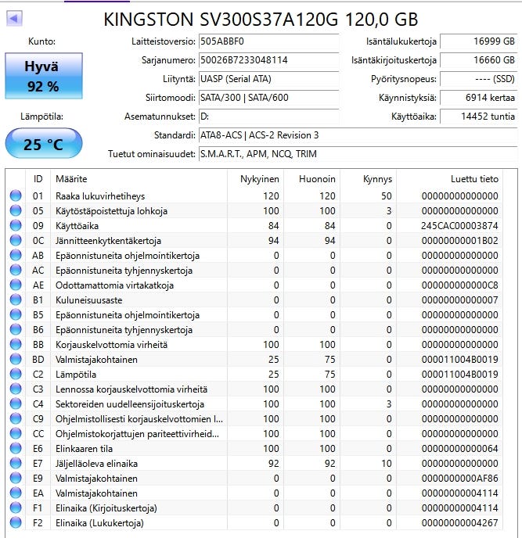The image size is (522, 538).
Task: Click the status orb of row CC
Action: pyautogui.click(x=16, y=433)
